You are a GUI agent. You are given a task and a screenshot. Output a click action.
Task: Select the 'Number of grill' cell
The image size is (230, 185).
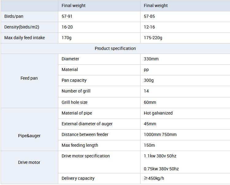point(99,91)
